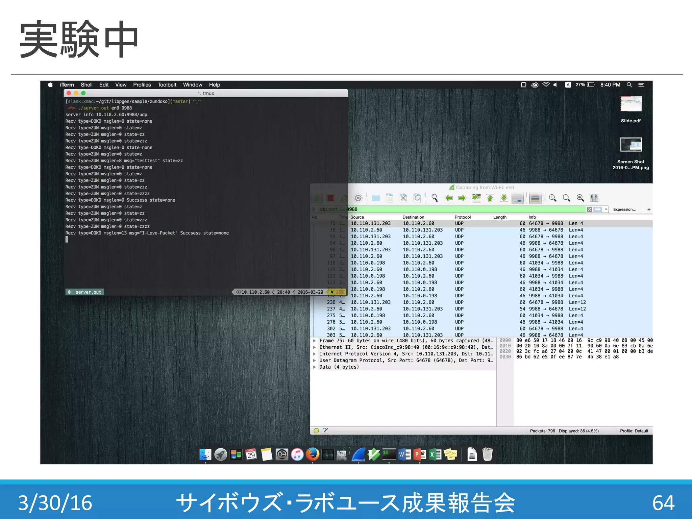Open display filter history dropdown
Screen dimensions: 692x519
(x=606, y=209)
